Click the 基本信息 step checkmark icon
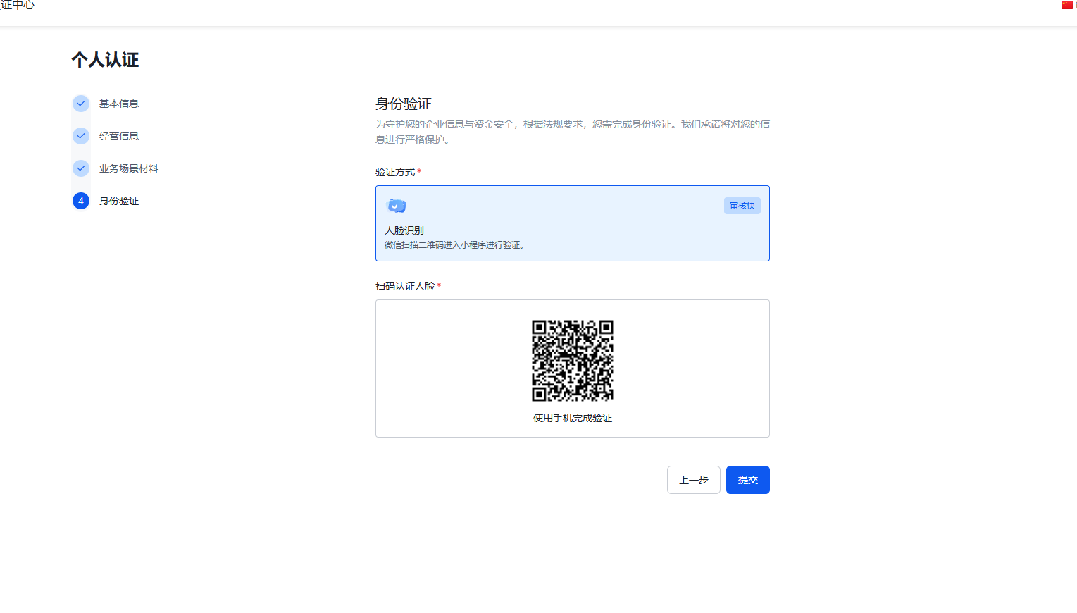The width and height of the screenshot is (1077, 613). click(81, 104)
